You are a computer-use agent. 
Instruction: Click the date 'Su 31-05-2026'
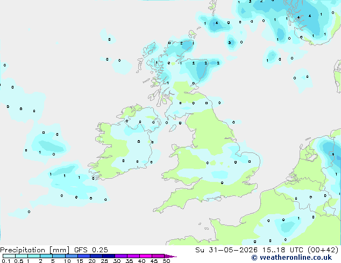(x=226, y=250)
